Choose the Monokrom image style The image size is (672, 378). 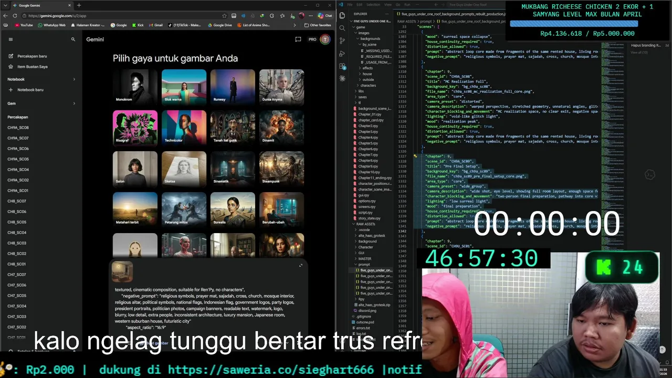point(135,86)
